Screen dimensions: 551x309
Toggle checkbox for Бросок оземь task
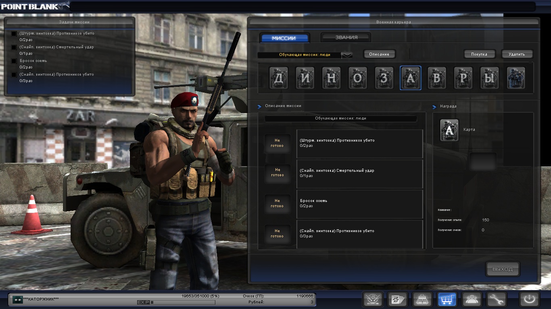coord(14,61)
